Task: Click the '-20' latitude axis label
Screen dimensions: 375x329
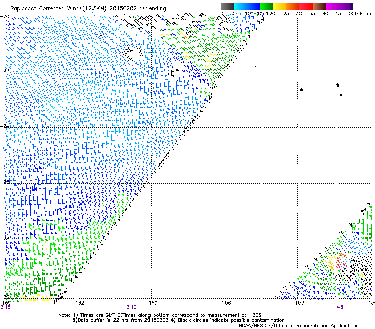Action: tap(5, 17)
